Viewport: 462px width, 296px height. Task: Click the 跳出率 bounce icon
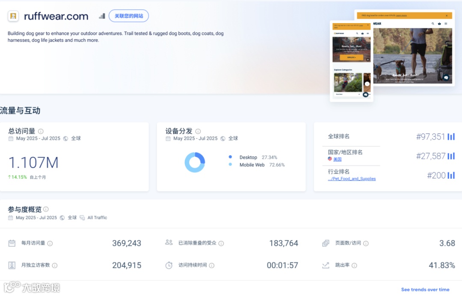[x=326, y=265]
